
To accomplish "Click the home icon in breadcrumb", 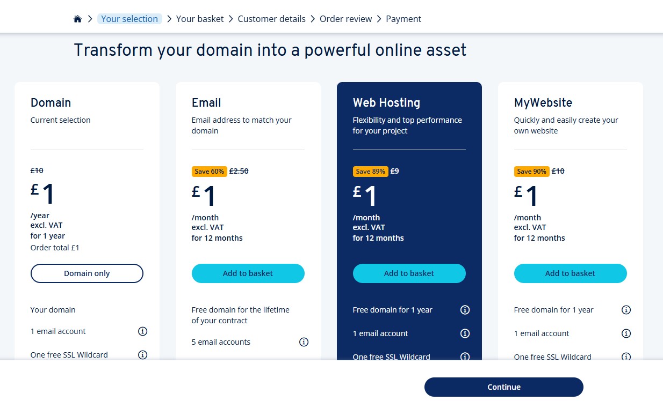I will (77, 19).
